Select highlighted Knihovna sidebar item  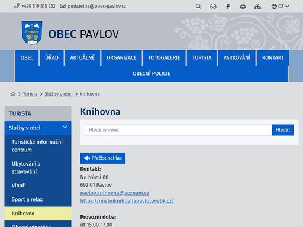click(x=38, y=213)
